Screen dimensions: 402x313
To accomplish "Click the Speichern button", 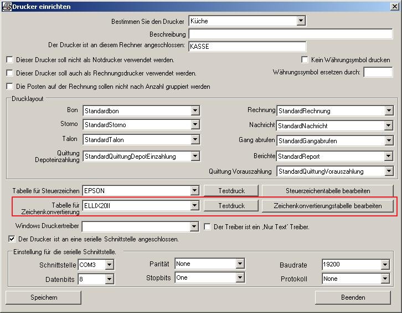I will [44, 297].
